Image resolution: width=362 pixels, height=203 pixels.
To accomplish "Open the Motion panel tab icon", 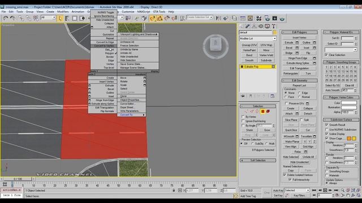I will 261,27.
